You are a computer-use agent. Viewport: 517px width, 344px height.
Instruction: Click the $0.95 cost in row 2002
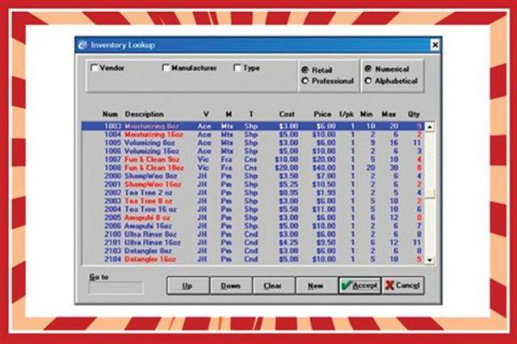click(x=288, y=193)
